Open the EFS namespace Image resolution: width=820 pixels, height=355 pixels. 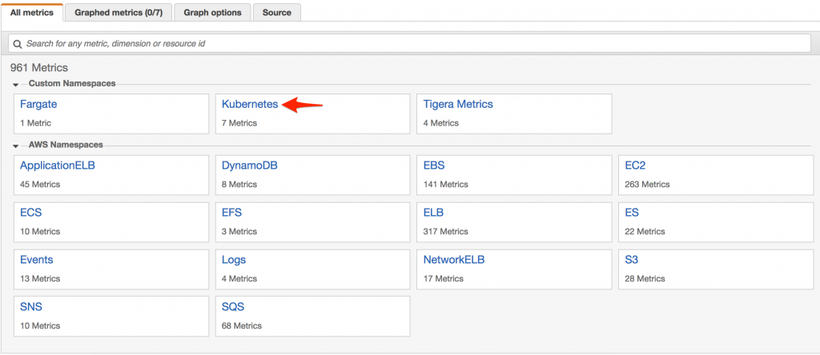[x=231, y=213]
